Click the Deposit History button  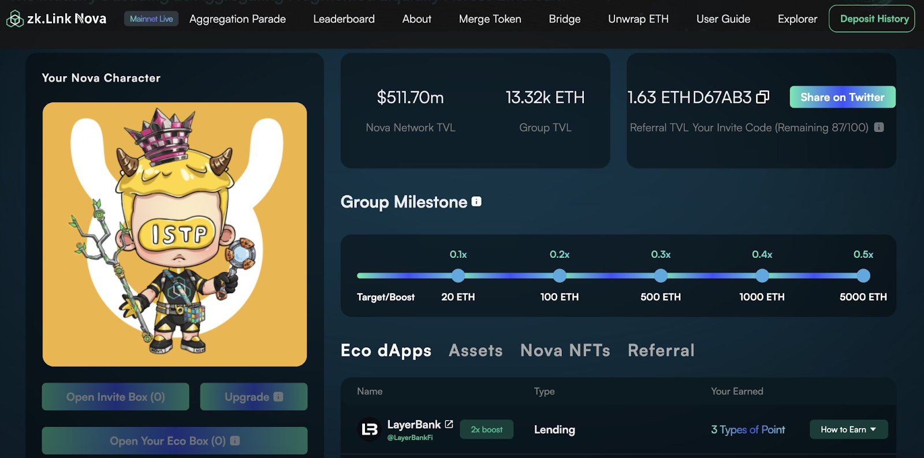(x=872, y=18)
